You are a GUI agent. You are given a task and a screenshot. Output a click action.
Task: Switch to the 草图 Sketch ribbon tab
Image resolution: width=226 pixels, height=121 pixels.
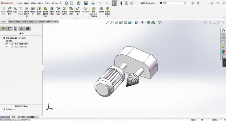click(18, 22)
